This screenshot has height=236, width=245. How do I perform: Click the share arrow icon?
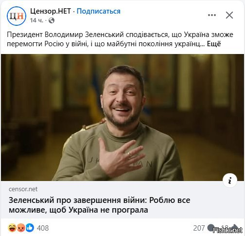click(x=235, y=228)
